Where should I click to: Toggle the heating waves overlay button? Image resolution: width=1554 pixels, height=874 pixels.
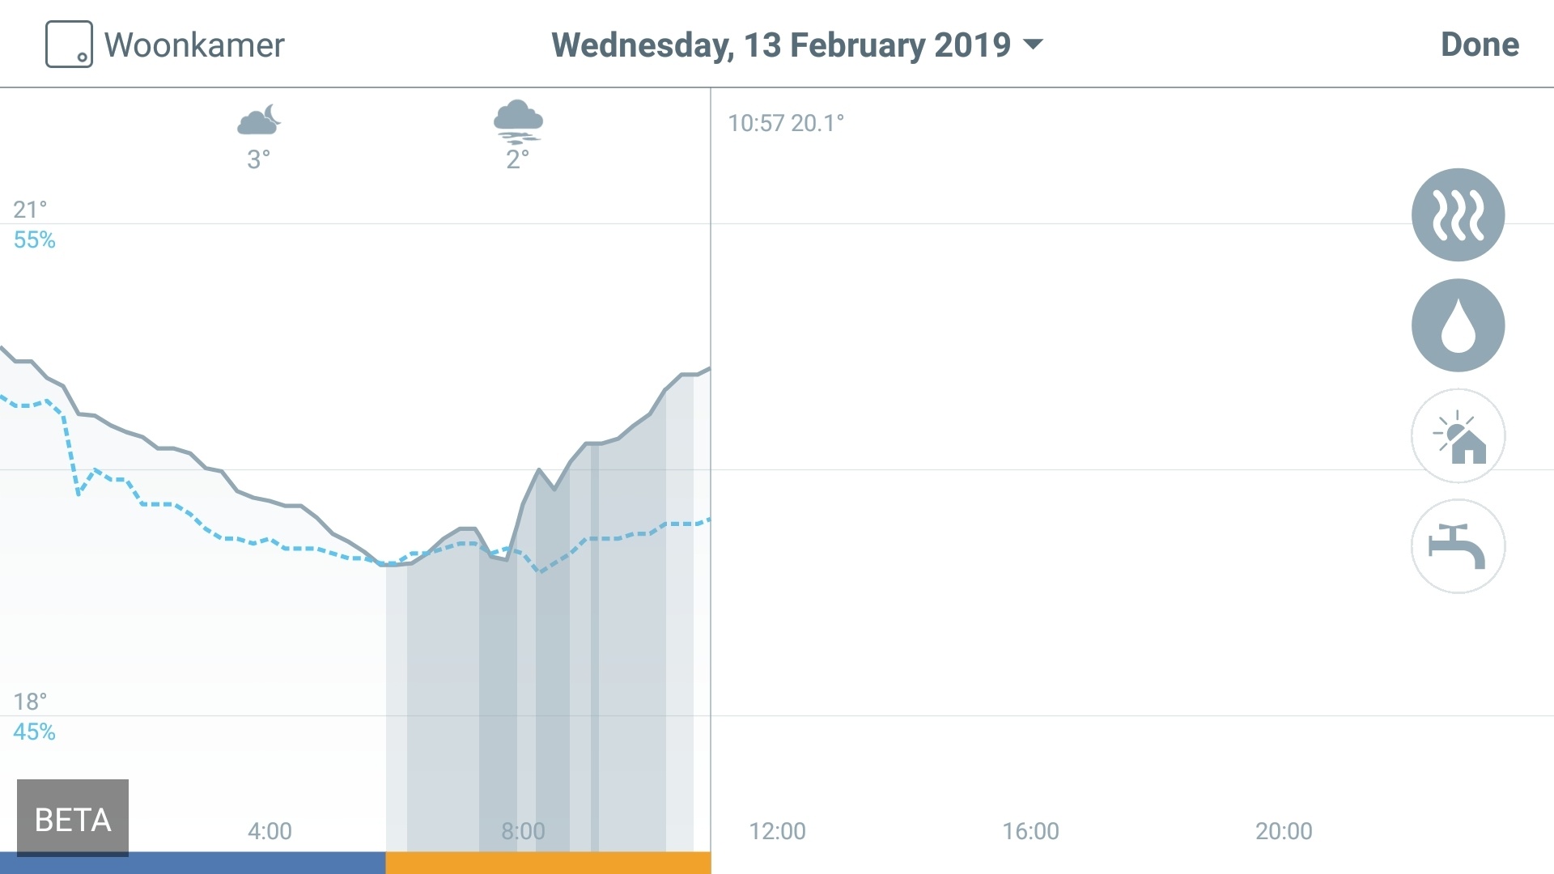[1458, 214]
